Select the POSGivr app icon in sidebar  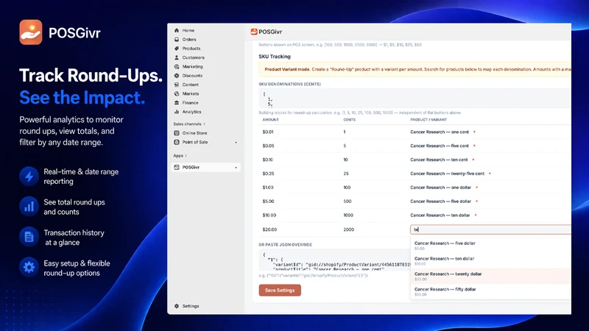177,167
